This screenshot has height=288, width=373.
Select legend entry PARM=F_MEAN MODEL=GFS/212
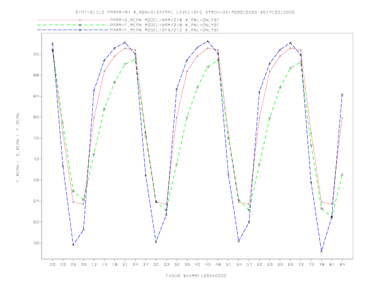tap(164, 30)
